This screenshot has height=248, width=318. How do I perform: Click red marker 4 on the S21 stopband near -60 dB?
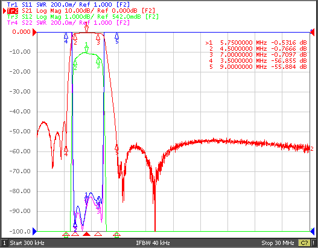[66, 148]
